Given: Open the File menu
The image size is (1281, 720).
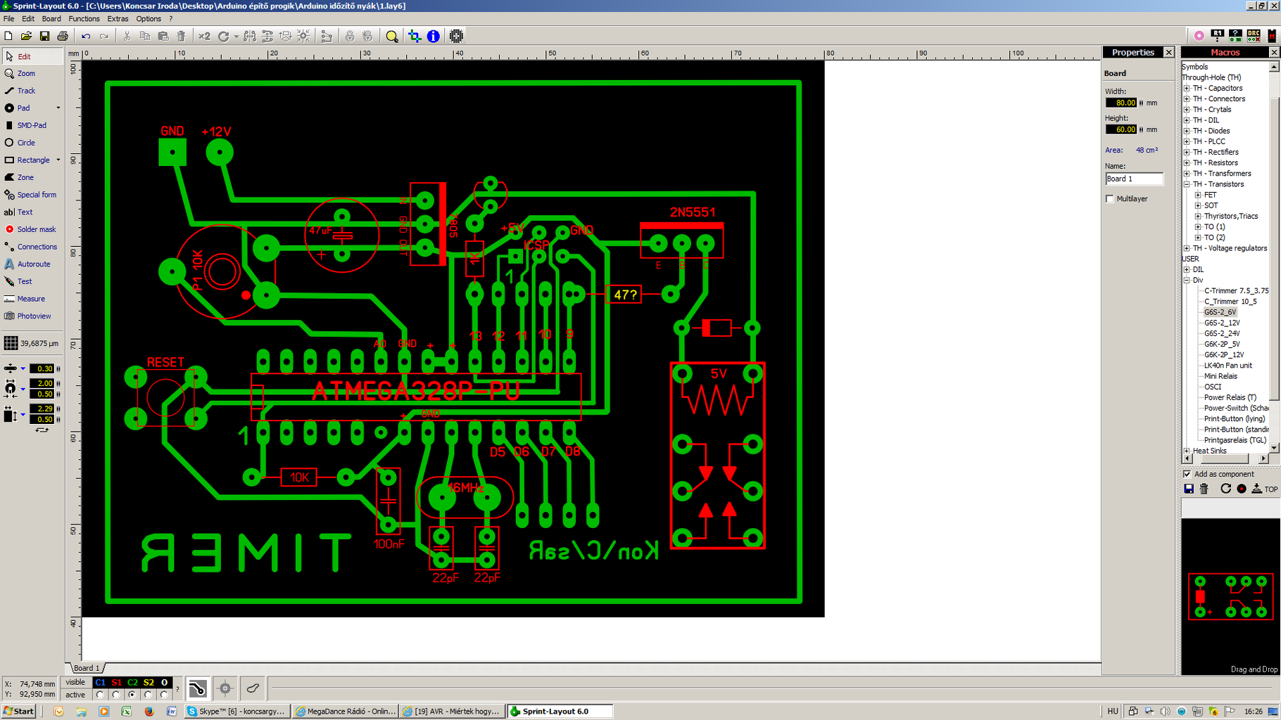Looking at the screenshot, I should click(8, 19).
